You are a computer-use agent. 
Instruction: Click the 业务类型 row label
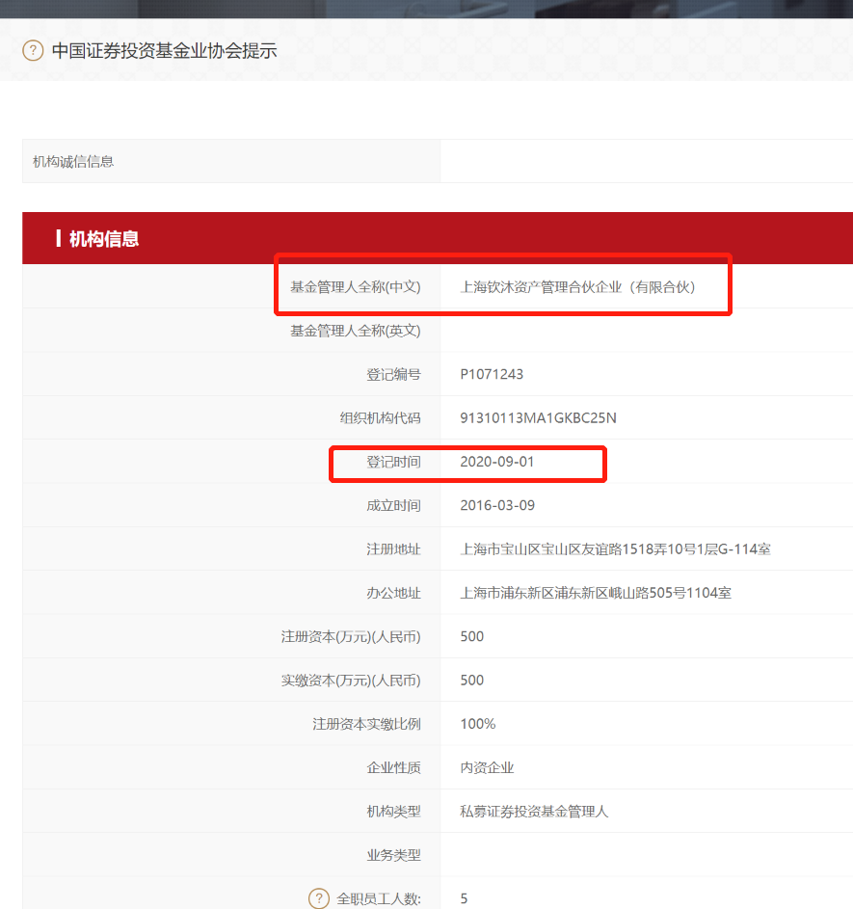393,855
